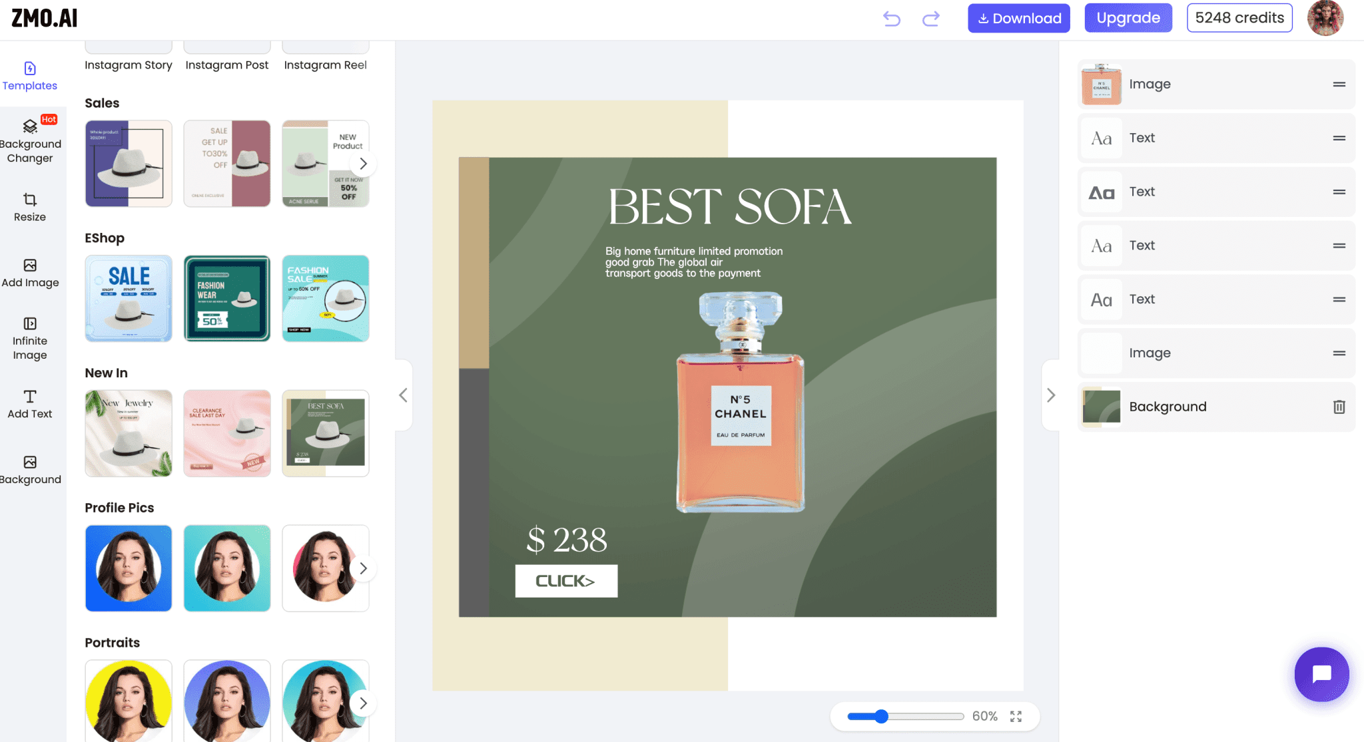This screenshot has width=1364, height=742.
Task: Collapse the right layers panel
Action: point(1050,395)
